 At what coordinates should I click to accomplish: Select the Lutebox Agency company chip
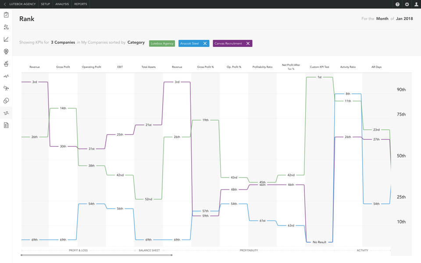point(162,43)
